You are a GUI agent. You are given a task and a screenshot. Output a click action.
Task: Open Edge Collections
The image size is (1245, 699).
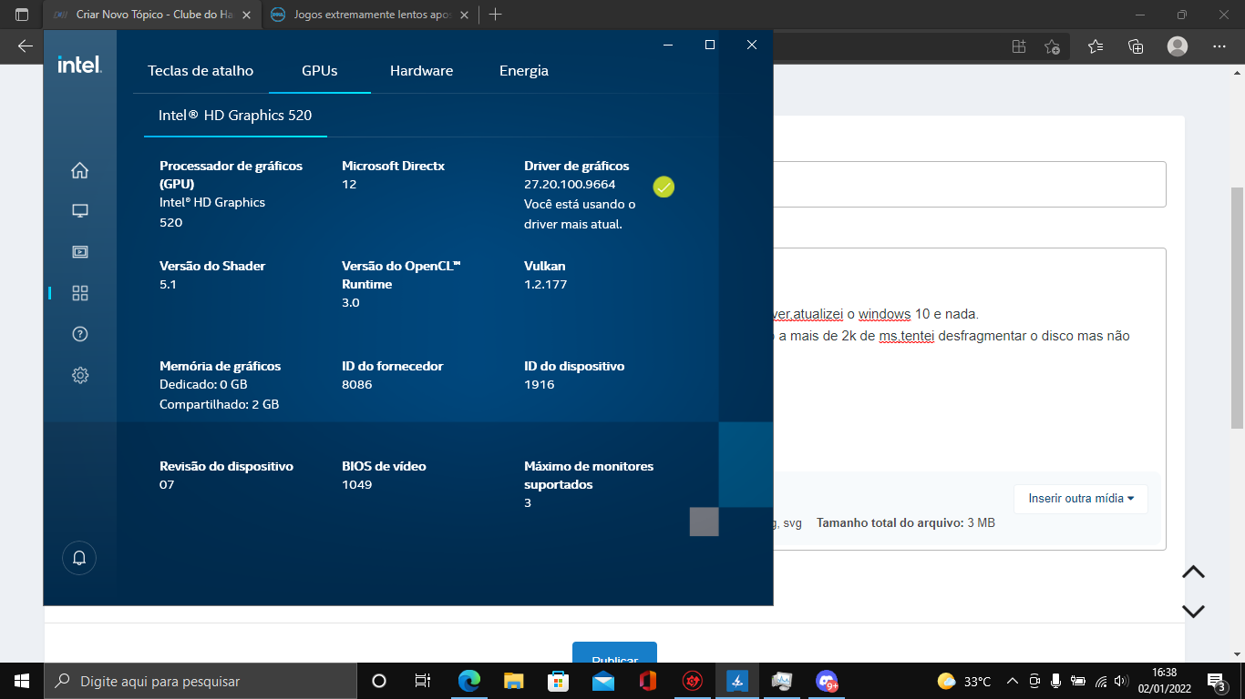pyautogui.click(x=1136, y=46)
